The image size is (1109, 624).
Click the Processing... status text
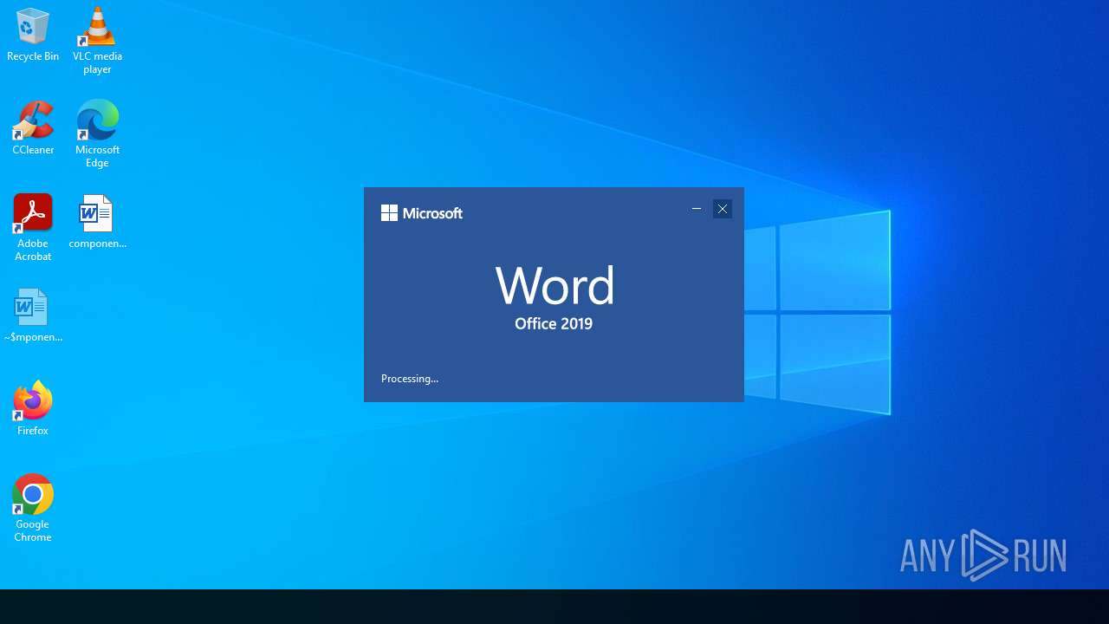click(410, 379)
